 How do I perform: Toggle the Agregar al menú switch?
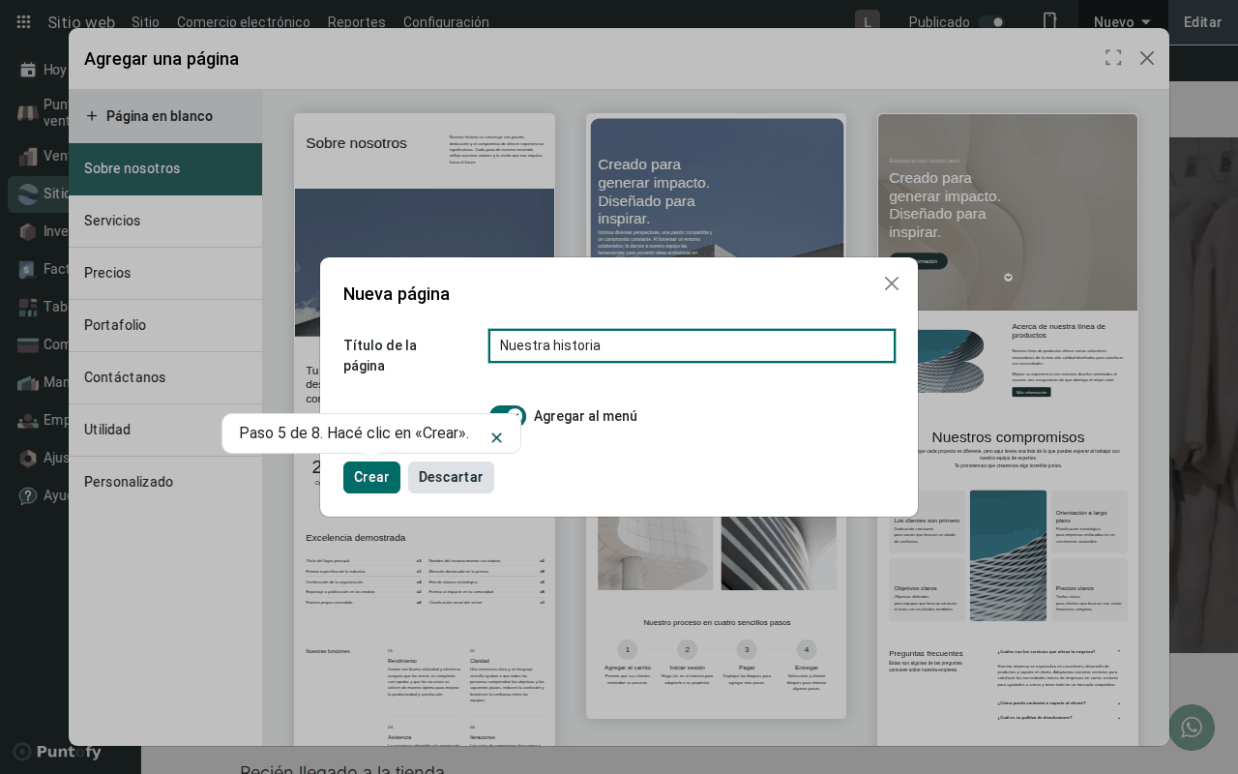click(x=508, y=416)
